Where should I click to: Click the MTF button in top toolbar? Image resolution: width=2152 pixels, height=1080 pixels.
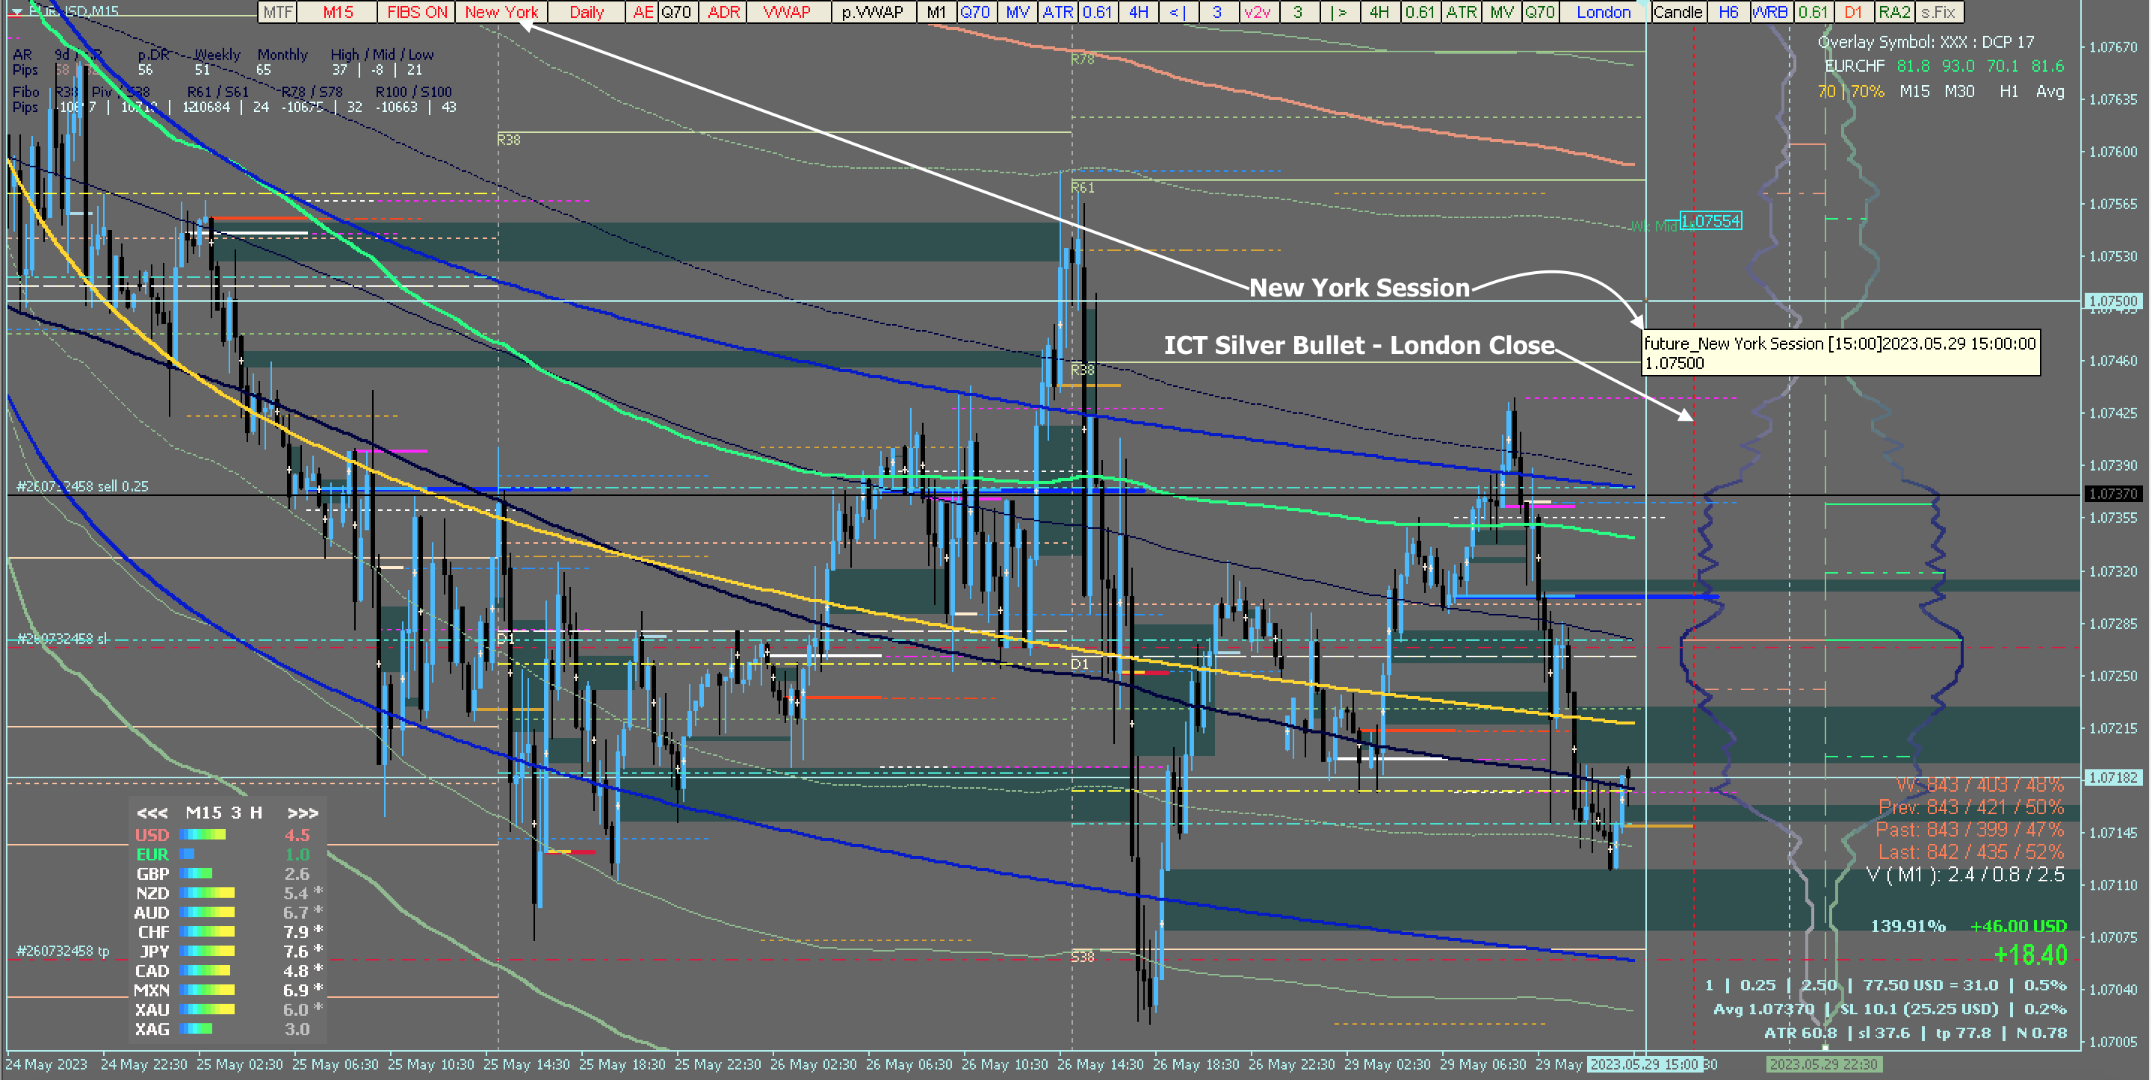277,12
